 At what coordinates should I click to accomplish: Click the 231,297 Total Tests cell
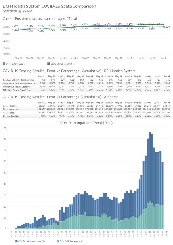166,113
